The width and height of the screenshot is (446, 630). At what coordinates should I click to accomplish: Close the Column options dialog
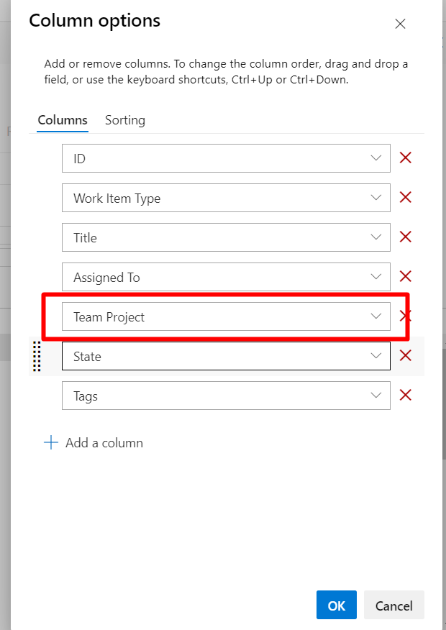[400, 23]
